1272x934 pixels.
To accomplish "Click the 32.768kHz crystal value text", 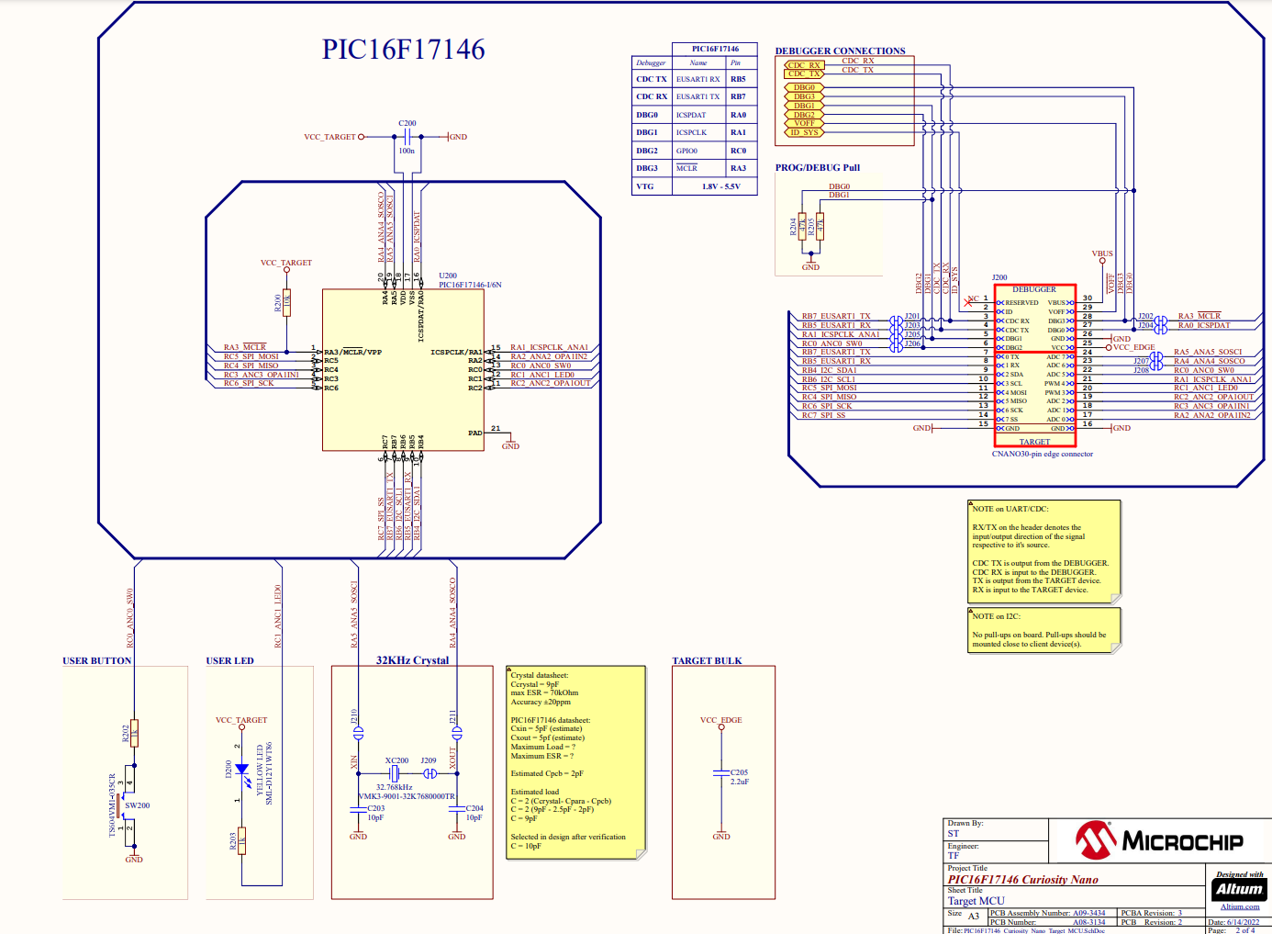I will pyautogui.click(x=394, y=787).
